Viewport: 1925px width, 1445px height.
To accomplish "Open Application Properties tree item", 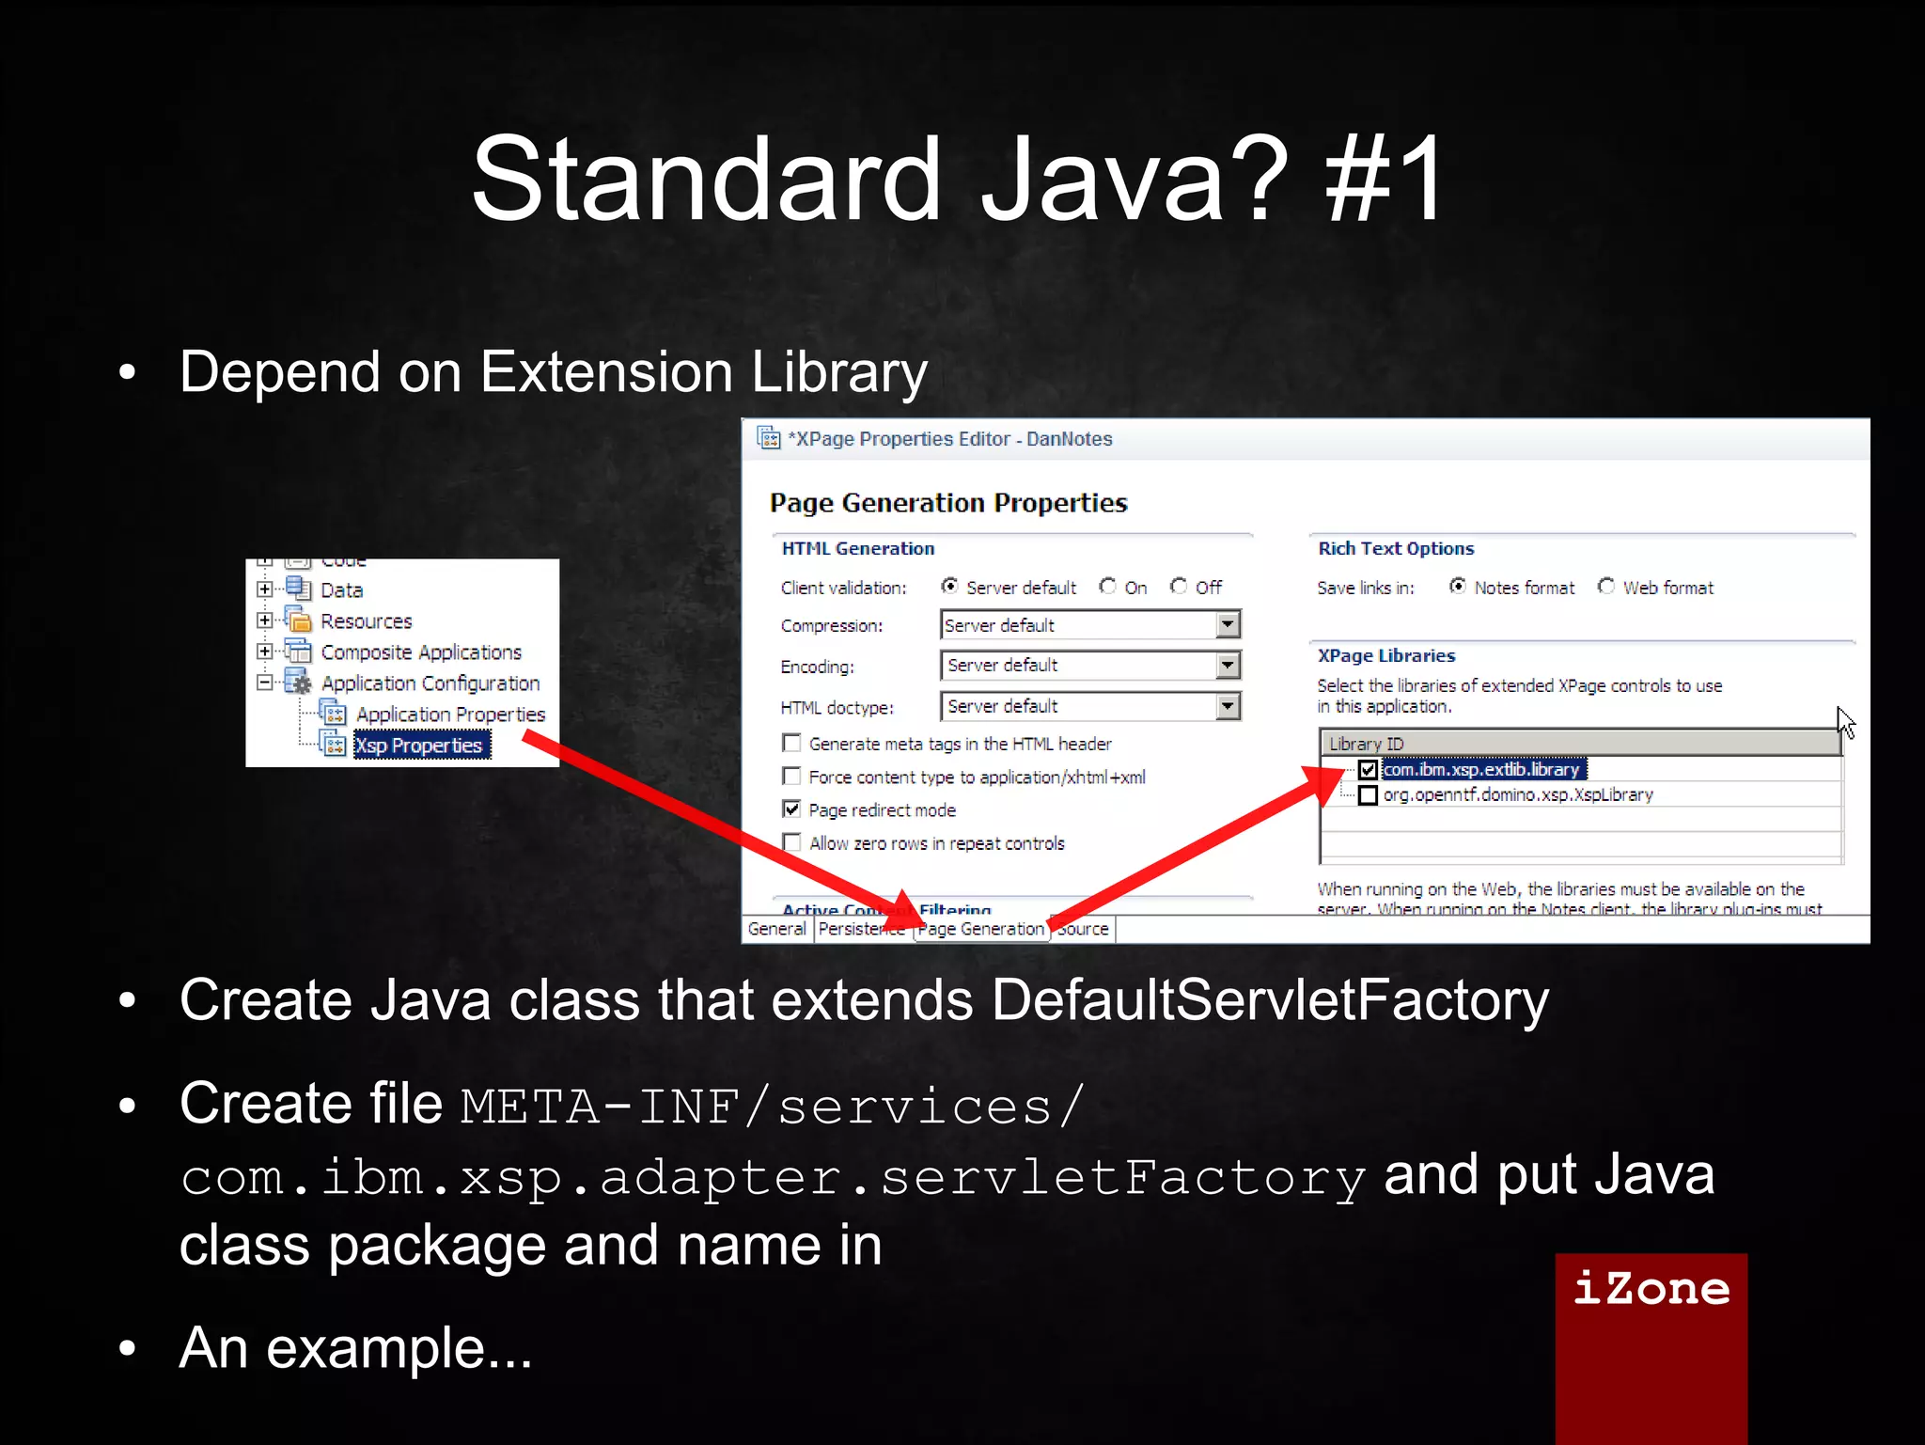I will [x=450, y=715].
